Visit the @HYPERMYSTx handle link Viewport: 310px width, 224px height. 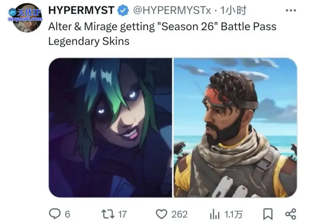pos(172,10)
